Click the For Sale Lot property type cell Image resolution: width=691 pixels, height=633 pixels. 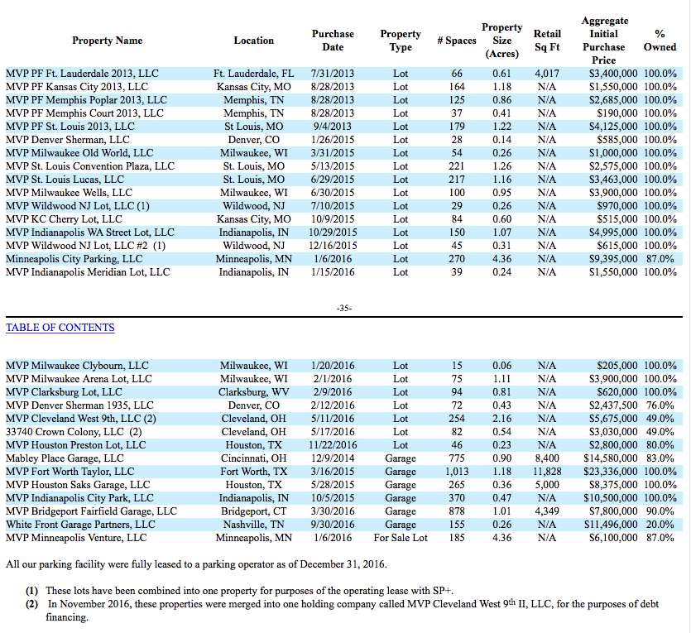[x=401, y=538]
